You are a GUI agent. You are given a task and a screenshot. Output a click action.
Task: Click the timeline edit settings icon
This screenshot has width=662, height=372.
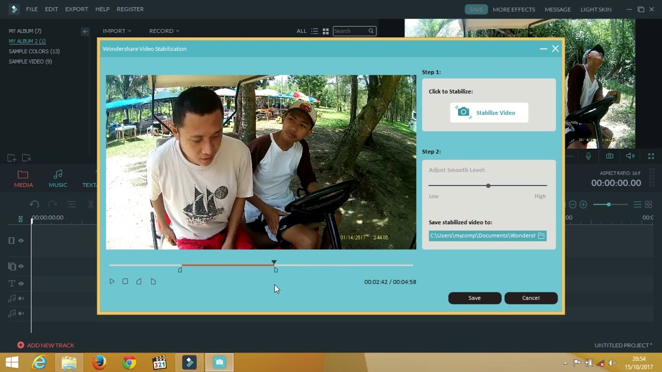[71, 205]
